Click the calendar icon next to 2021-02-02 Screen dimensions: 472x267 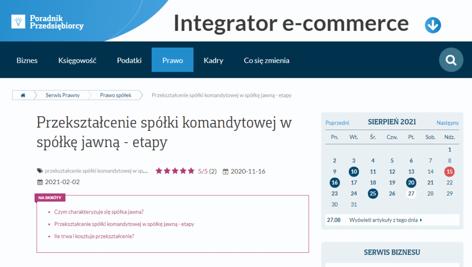pos(40,182)
